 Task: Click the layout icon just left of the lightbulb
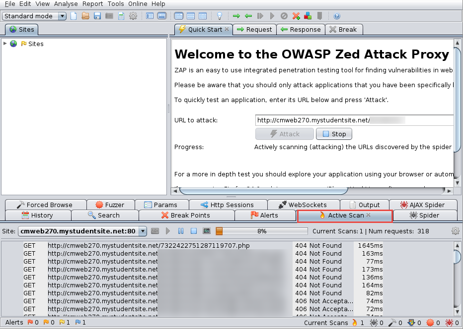203,16
